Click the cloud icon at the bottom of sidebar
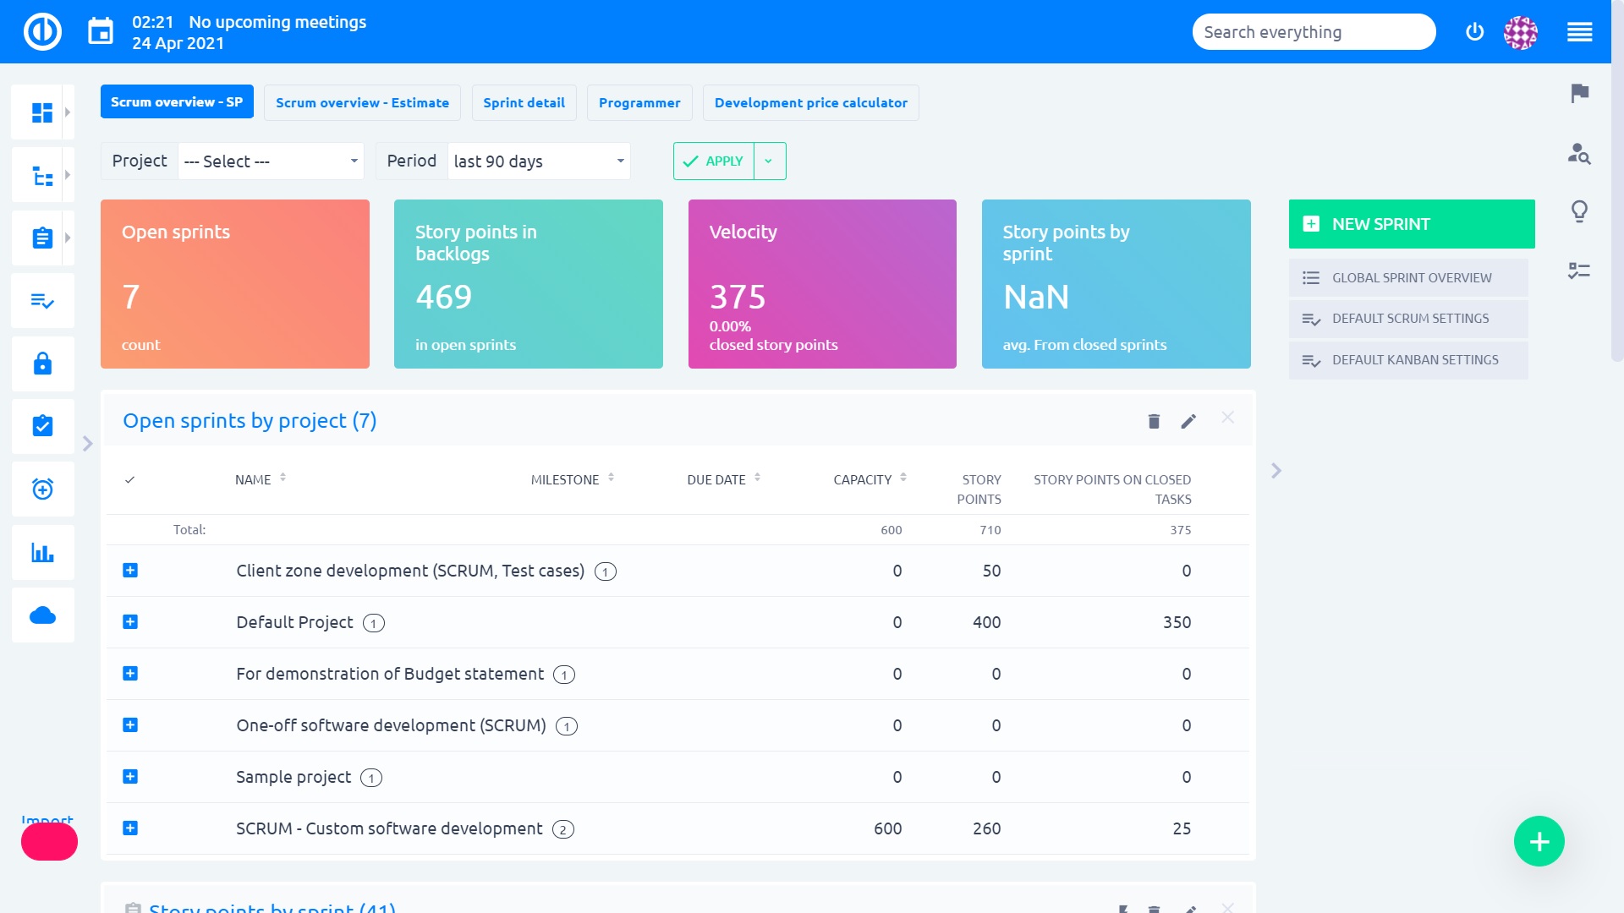 tap(42, 615)
